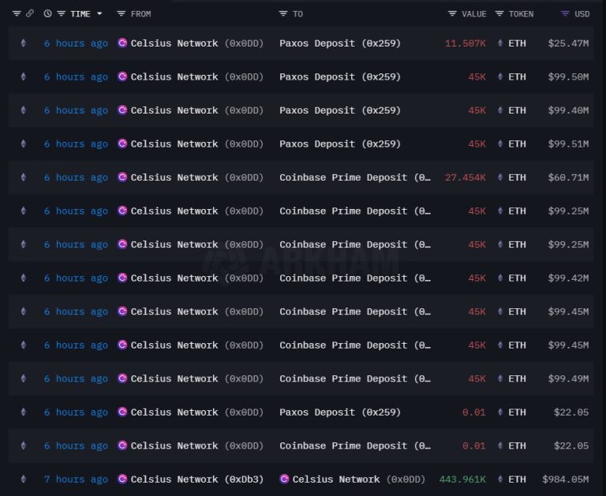This screenshot has height=496, width=606.
Task: Select the ETH token in 443.961K row
Action: tap(516, 479)
